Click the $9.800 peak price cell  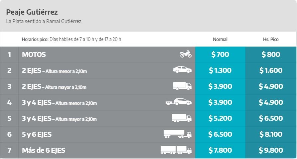coord(271,150)
